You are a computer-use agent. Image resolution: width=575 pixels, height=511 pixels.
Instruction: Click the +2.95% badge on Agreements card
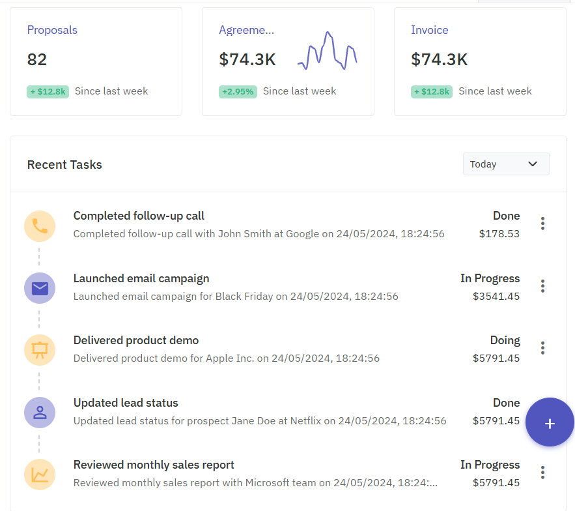(238, 92)
